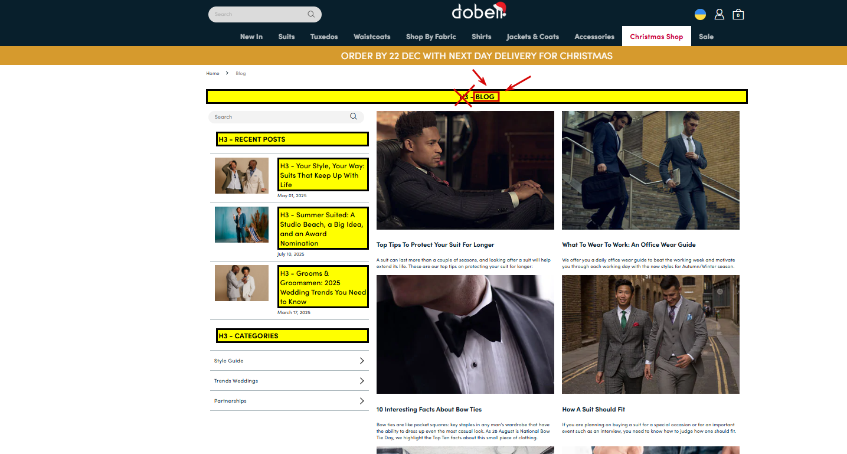Click the Christmas delivery promo banner
The height and width of the screenshot is (454, 847).
423,56
